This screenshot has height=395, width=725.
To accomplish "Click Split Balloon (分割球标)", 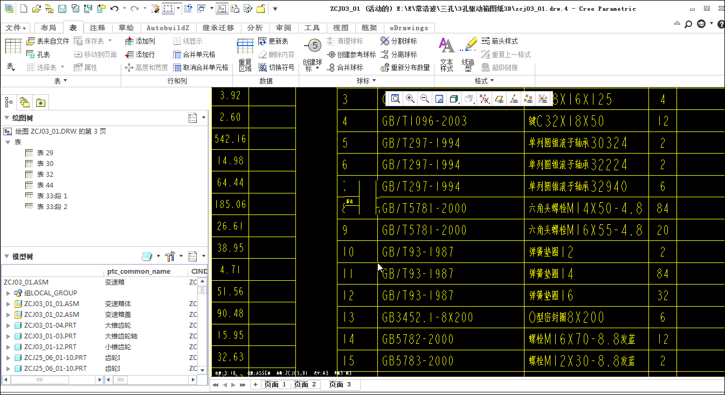I will point(399,41).
